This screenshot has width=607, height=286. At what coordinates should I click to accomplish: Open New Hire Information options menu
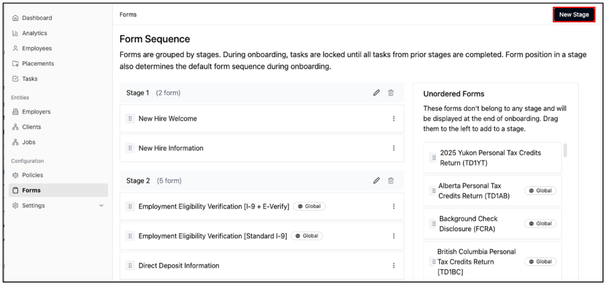(393, 148)
